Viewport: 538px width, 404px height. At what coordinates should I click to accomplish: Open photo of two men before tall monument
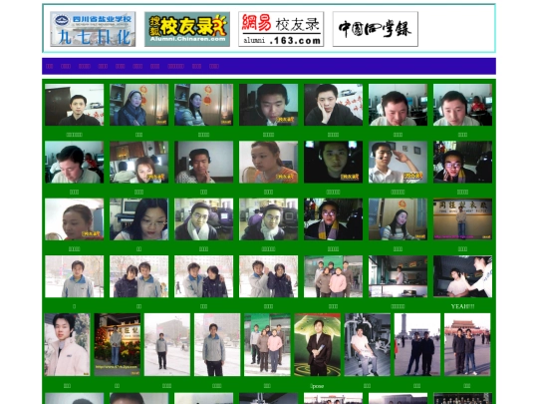coord(417,344)
